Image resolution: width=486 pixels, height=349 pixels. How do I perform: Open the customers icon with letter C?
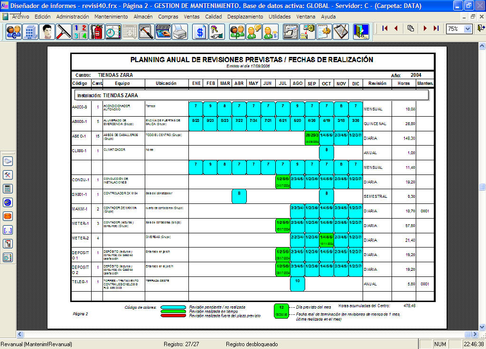pyautogui.click(x=14, y=32)
